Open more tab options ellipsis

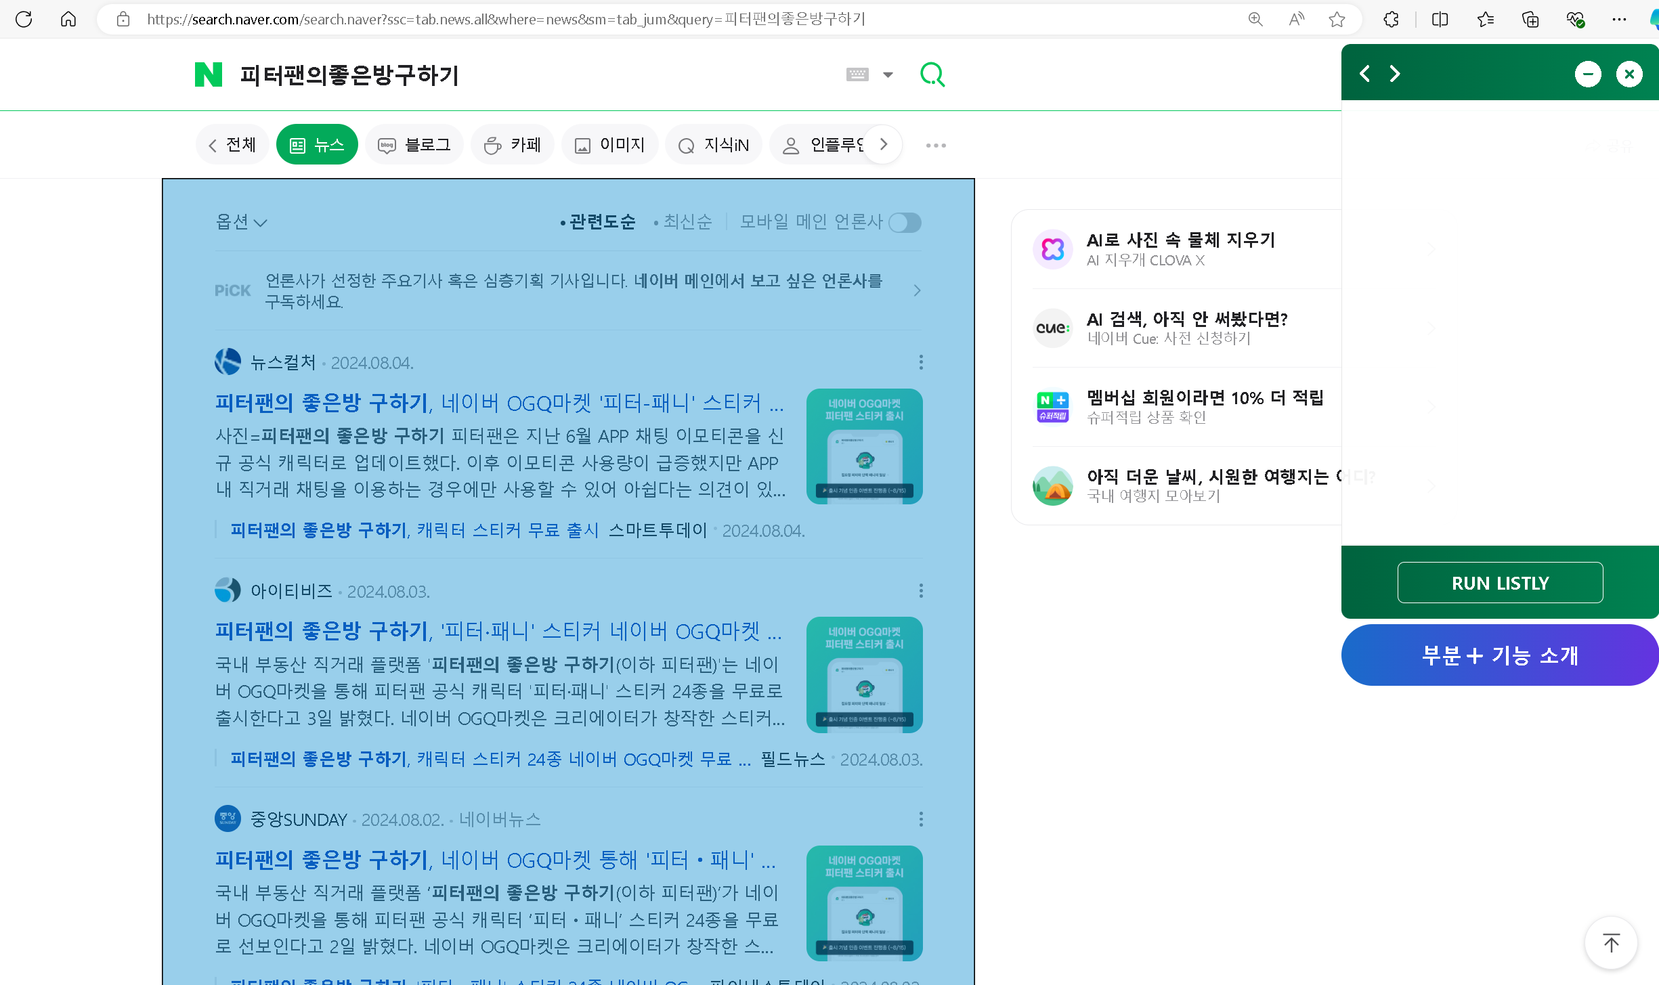(x=936, y=145)
